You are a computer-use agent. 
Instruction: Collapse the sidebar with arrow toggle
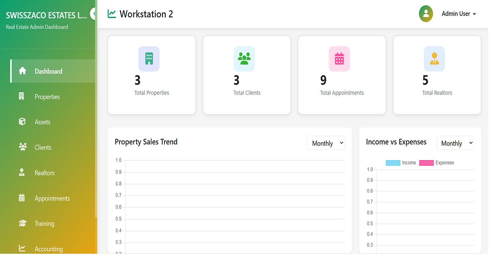pos(93,14)
